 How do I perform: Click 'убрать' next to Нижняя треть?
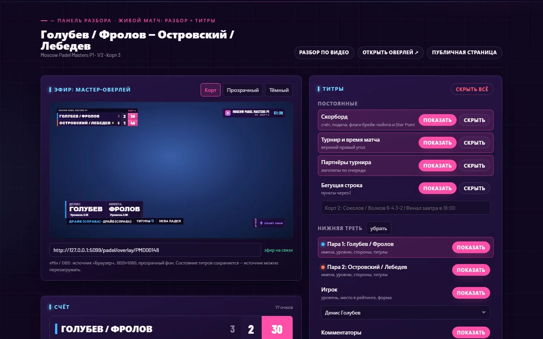pos(379,228)
